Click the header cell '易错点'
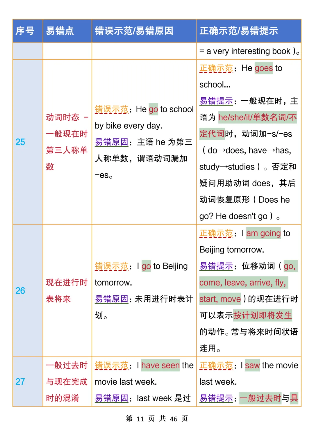The width and height of the screenshot is (314, 444). coord(67,31)
